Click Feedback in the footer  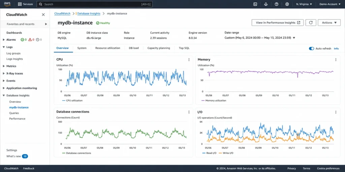(29, 169)
